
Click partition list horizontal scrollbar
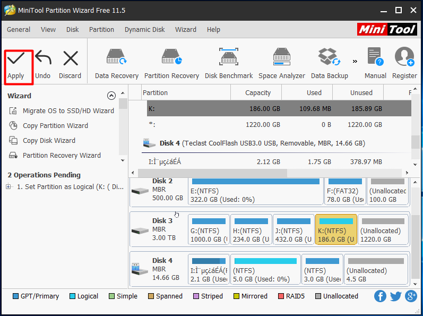pos(212,173)
